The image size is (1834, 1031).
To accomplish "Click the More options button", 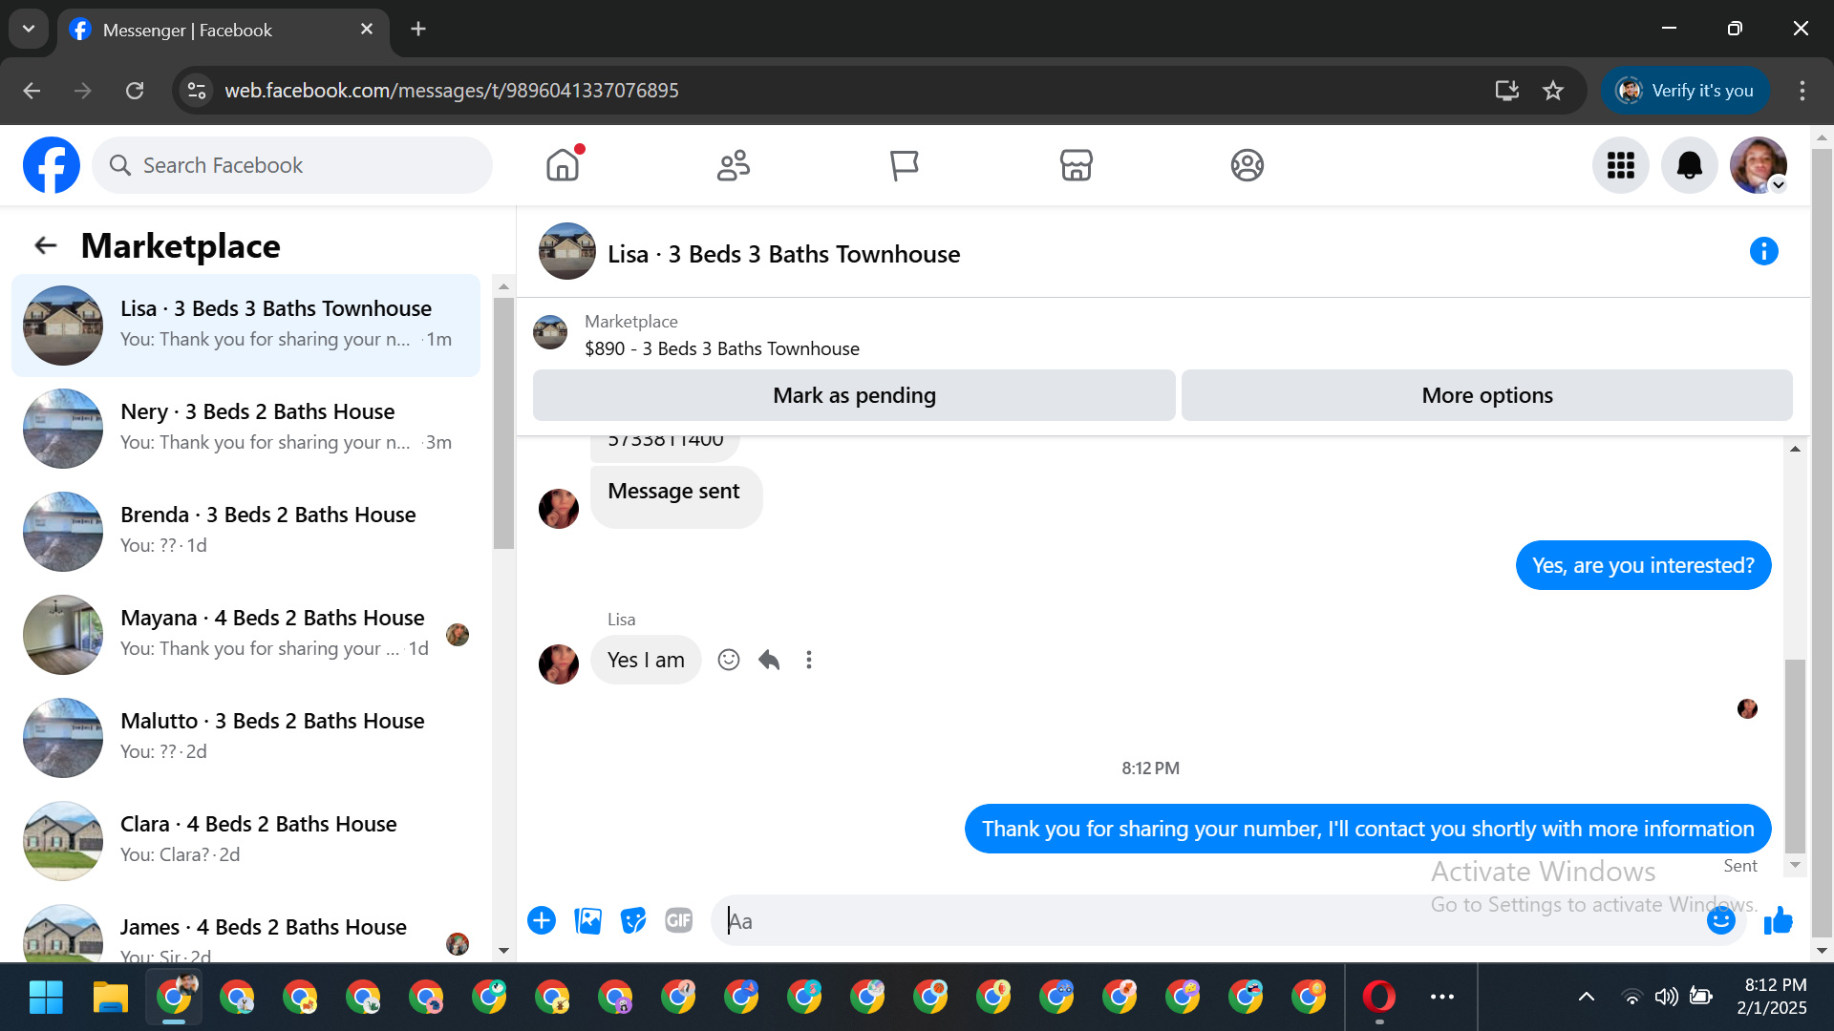I will 1486,395.
